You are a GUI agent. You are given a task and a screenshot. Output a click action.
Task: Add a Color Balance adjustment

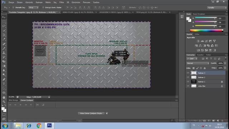200,46
